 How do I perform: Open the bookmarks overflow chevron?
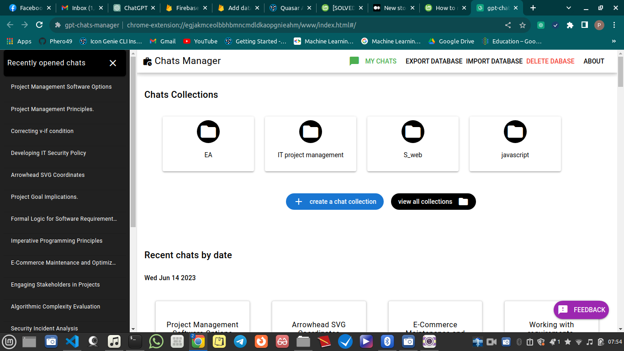(x=614, y=41)
